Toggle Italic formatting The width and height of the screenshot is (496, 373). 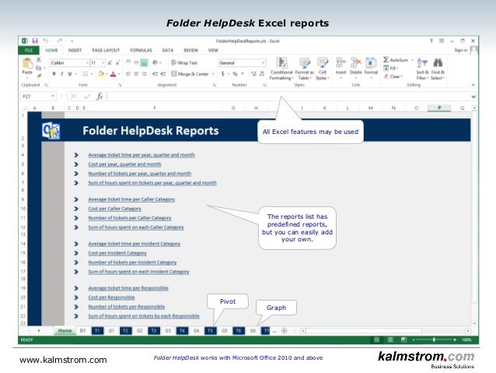pyautogui.click(x=62, y=74)
